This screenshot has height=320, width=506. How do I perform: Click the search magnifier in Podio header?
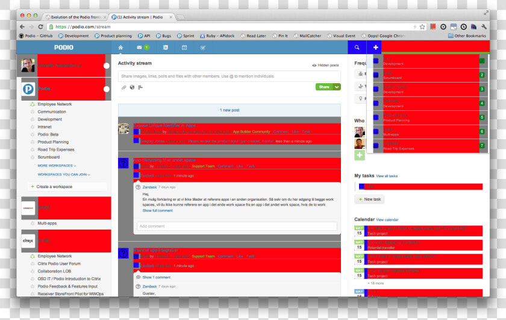(357, 48)
